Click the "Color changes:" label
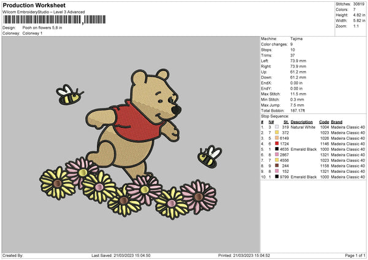 pyautogui.click(x=274, y=44)
